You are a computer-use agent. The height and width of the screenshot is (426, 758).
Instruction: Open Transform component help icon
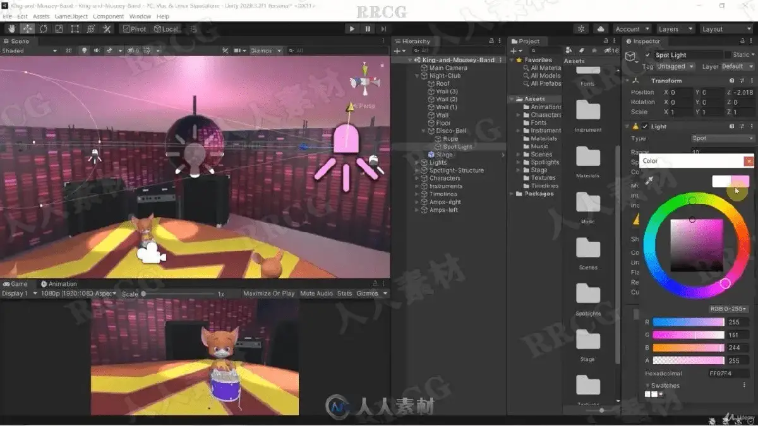click(731, 81)
